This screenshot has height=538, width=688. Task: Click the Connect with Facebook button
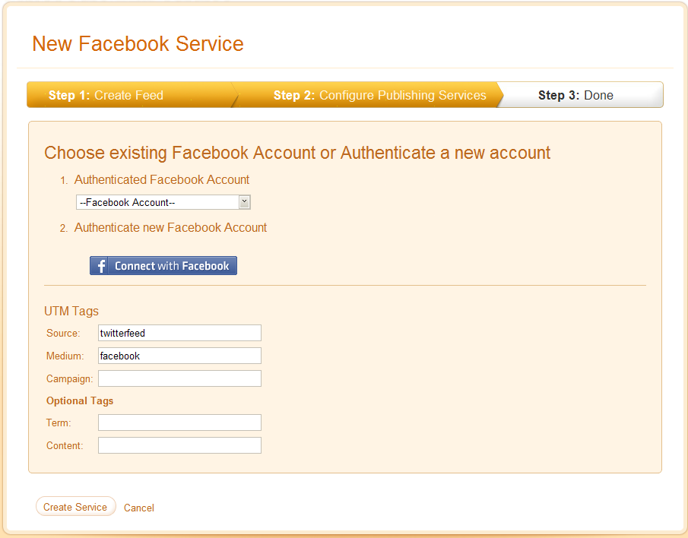tap(163, 266)
